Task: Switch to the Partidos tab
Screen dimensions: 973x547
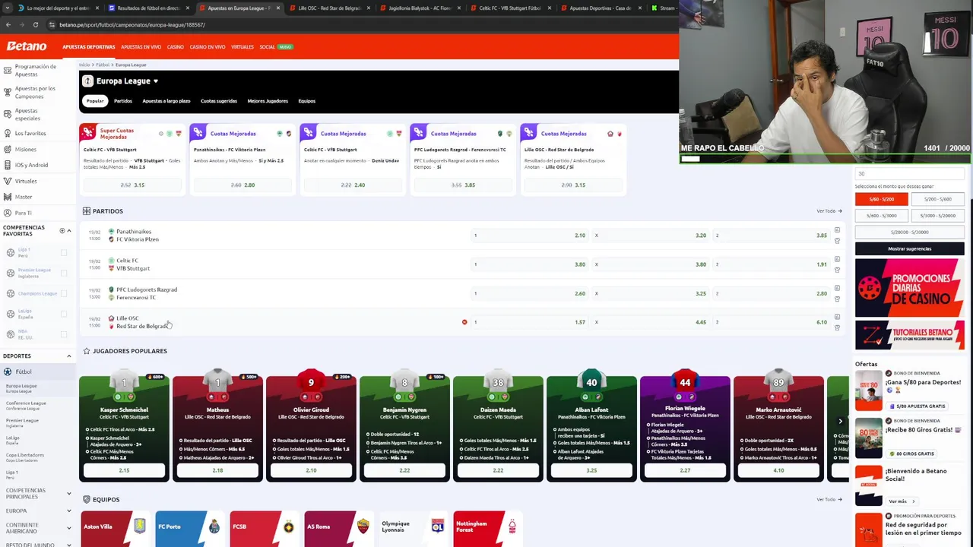Action: (123, 101)
